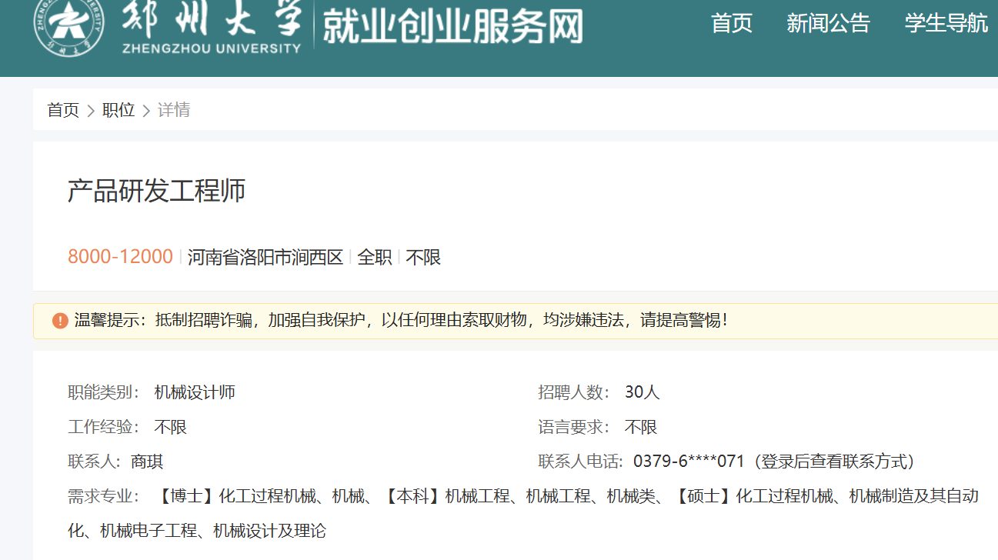Click the masked phone number 0379-6****071

689,462
